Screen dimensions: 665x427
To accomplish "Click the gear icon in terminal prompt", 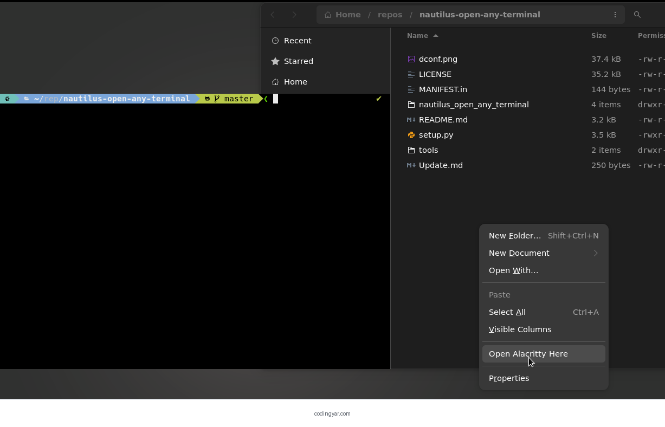I will (7, 99).
